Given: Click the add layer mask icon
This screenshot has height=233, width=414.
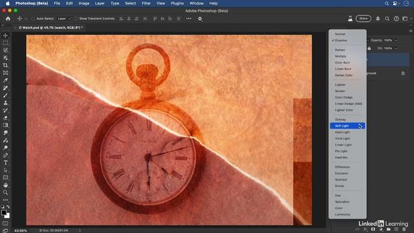Looking at the screenshot, I should pos(373,230).
